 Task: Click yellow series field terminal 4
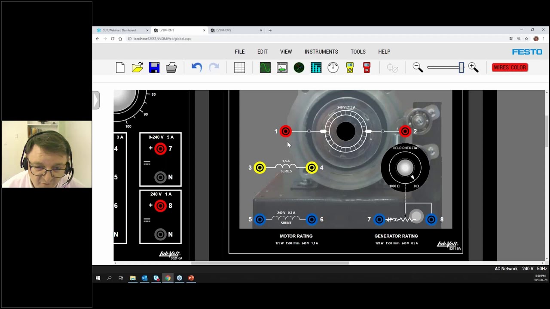pyautogui.click(x=312, y=168)
